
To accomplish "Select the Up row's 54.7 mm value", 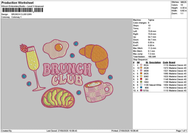I will 152,37.
